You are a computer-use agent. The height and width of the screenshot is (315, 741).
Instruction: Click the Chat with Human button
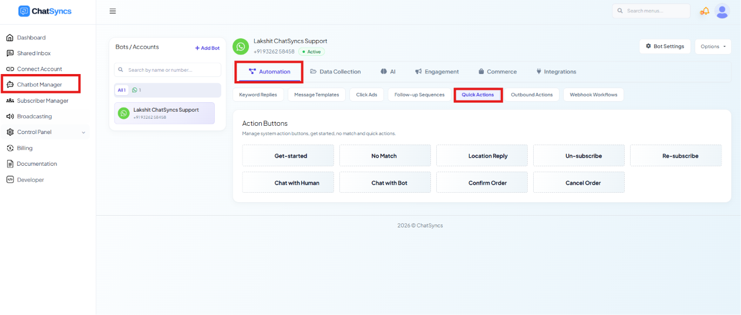(288, 183)
